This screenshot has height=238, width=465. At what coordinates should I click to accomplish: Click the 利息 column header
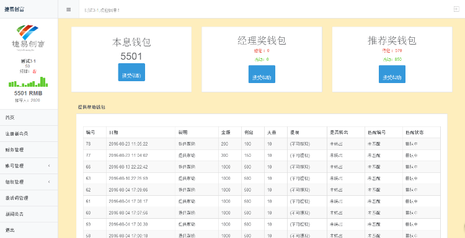249,133
